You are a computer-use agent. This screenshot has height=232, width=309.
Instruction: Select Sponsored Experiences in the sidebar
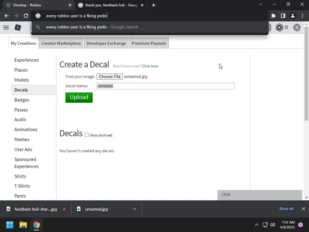pos(27,163)
